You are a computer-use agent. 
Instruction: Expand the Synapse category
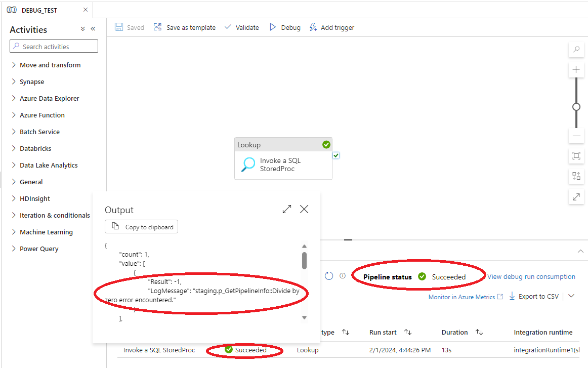tap(28, 82)
